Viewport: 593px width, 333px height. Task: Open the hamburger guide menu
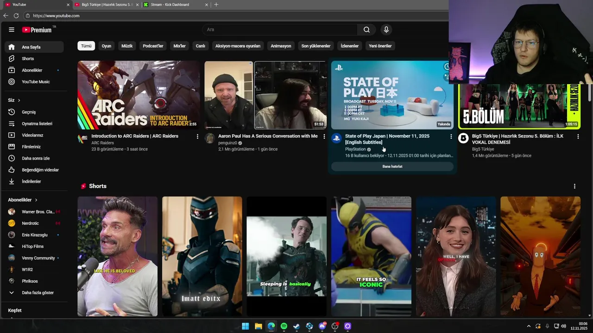(x=11, y=30)
